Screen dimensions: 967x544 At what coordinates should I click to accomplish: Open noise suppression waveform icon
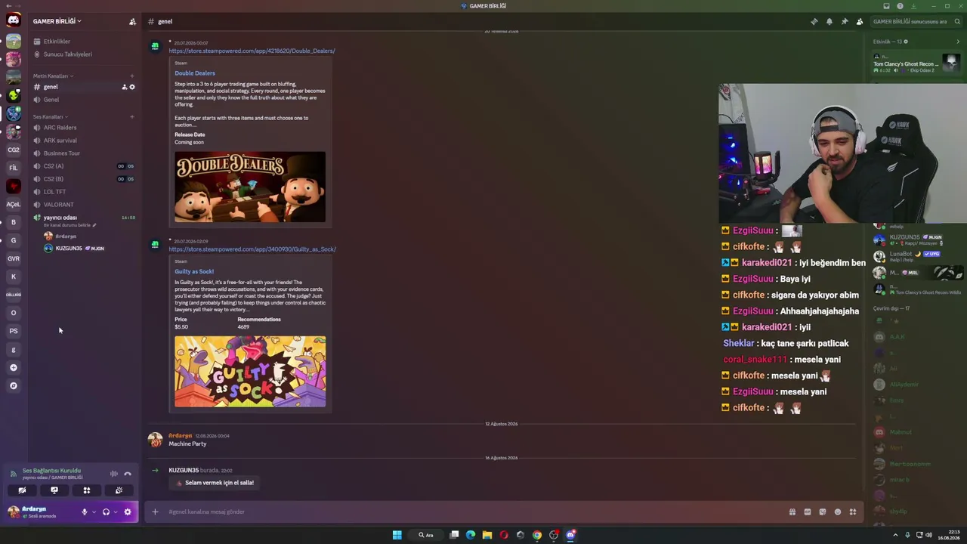point(113,474)
